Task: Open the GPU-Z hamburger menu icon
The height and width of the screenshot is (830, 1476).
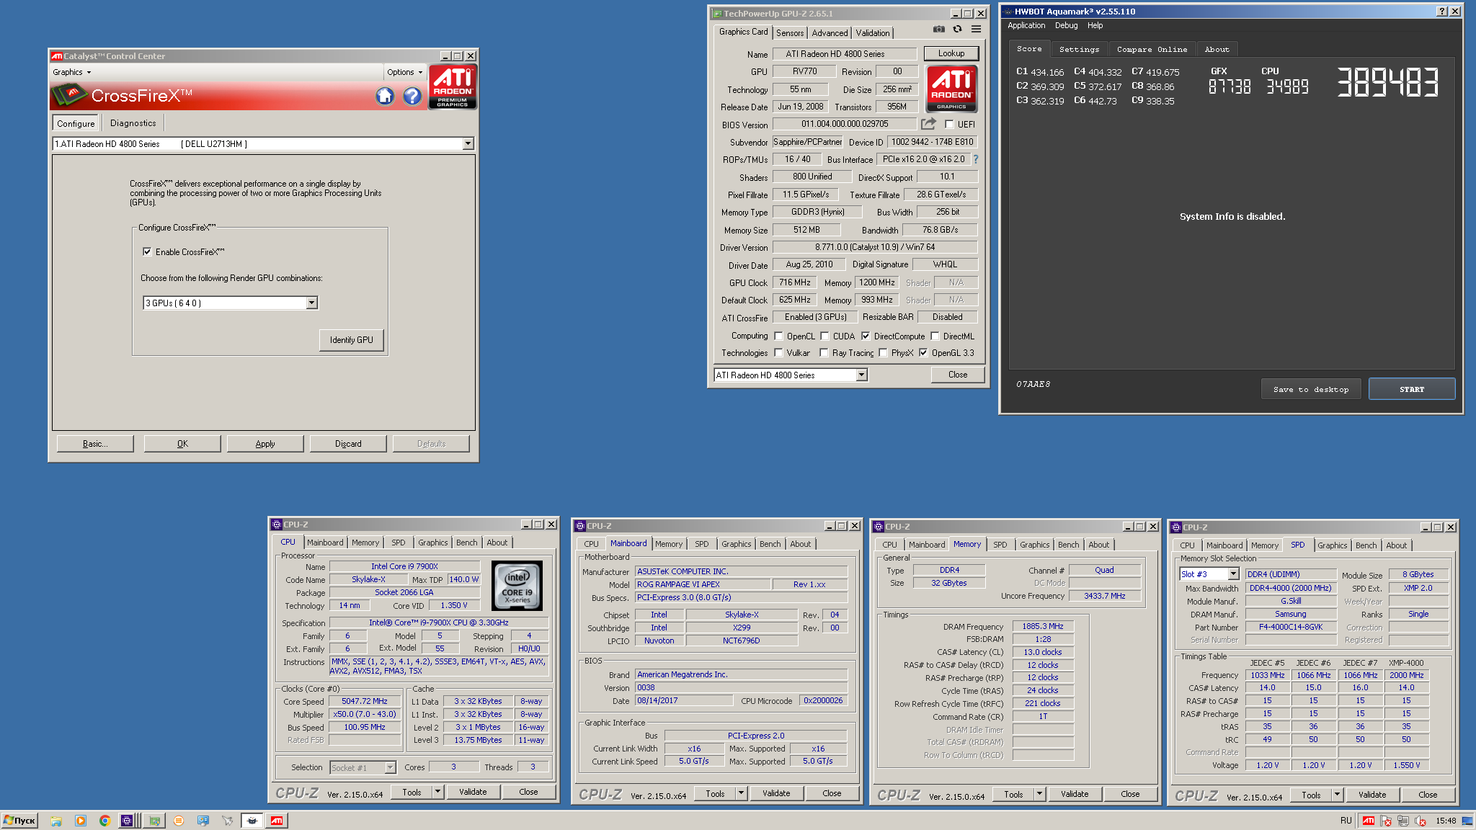Action: point(976,30)
